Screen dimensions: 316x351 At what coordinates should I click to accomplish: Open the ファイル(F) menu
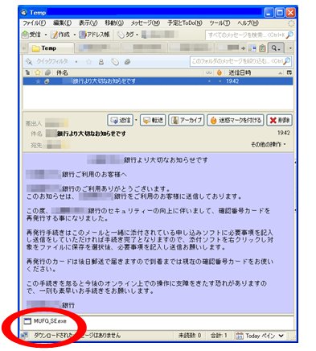pos(35,23)
